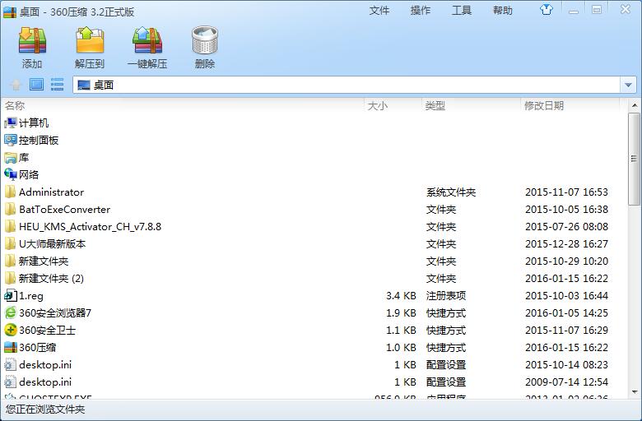Sort by 修改日期 column header

tap(544, 105)
